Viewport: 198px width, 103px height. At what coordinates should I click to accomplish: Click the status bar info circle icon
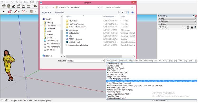click(6, 100)
